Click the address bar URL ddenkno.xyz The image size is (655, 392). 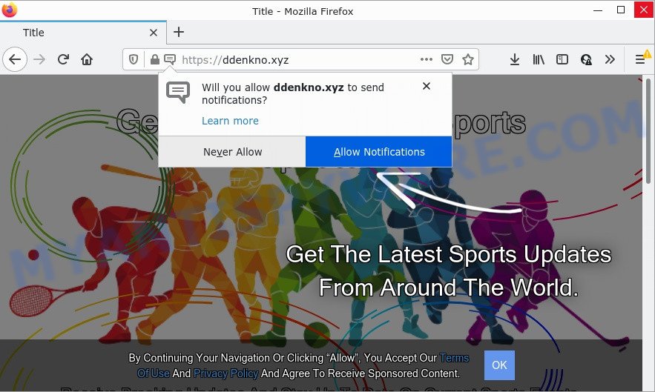[x=235, y=60]
